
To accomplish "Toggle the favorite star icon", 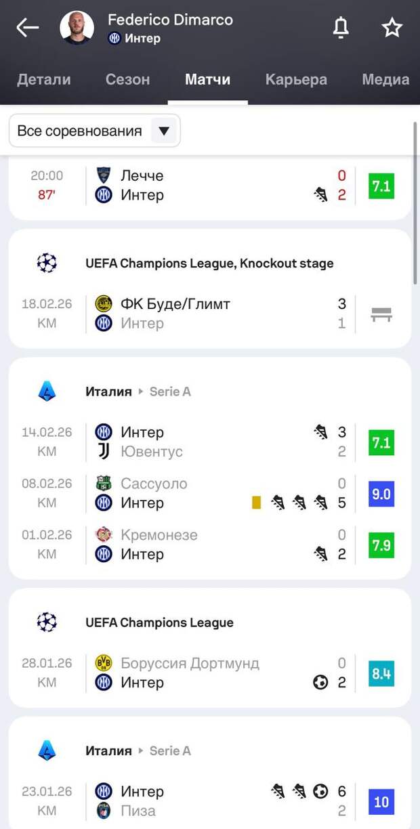I will click(x=392, y=28).
